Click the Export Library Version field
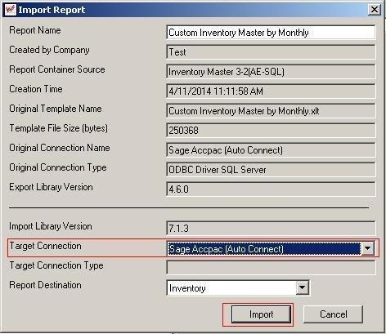This screenshot has height=334, width=386. [271, 189]
